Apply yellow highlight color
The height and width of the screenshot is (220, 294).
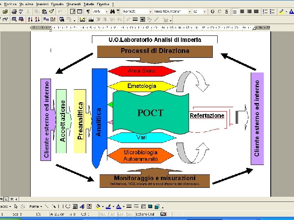(x=281, y=11)
